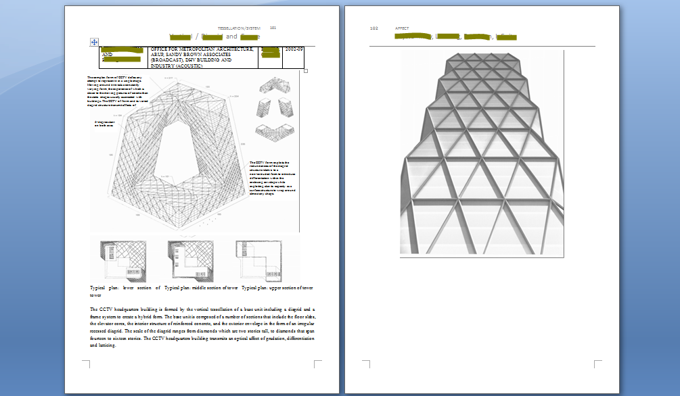Click the 'AFFECT' header on page 102

click(x=402, y=28)
